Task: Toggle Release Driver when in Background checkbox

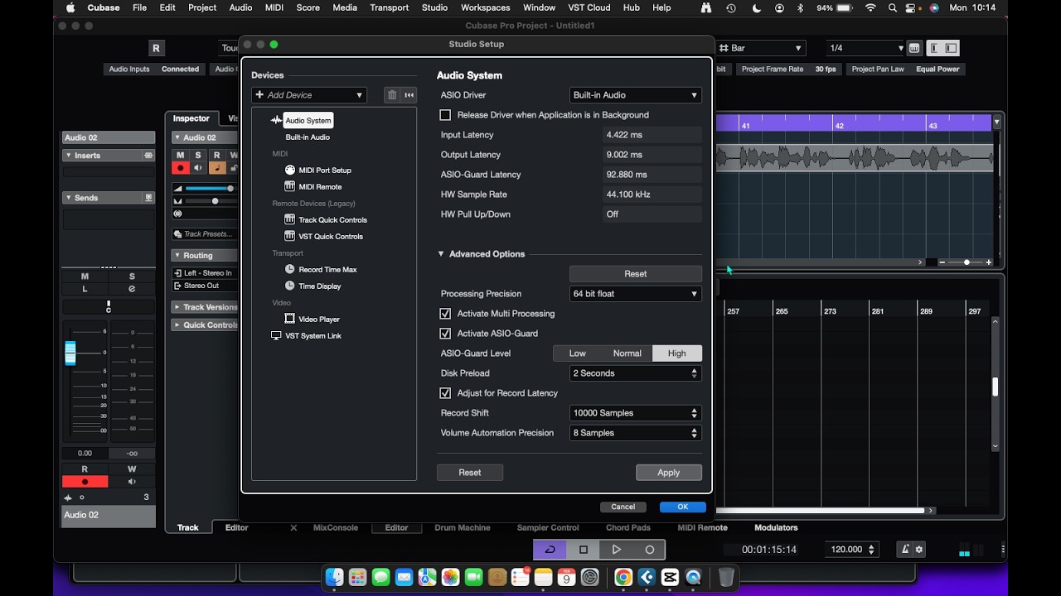Action: coord(445,115)
